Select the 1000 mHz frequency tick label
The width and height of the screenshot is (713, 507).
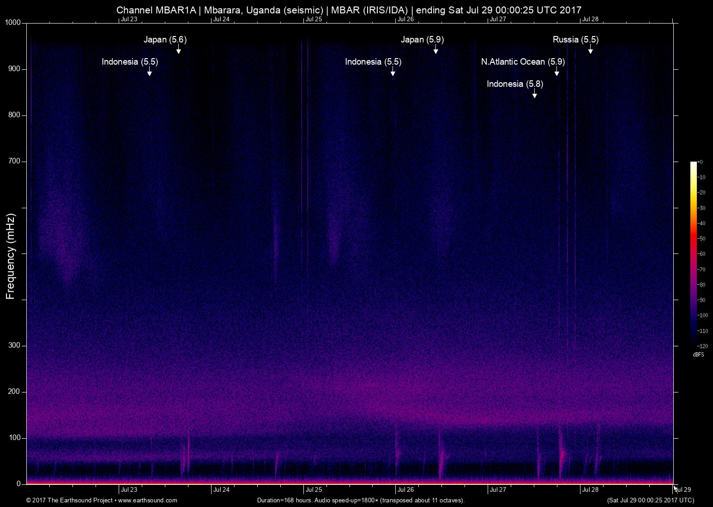point(12,22)
